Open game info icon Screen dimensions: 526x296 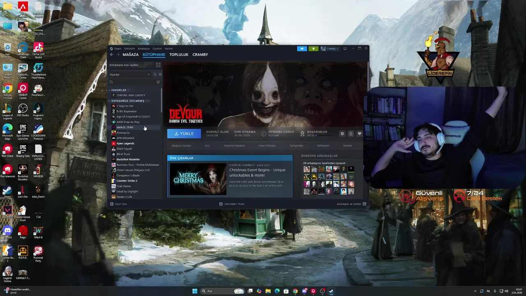[x=351, y=134]
